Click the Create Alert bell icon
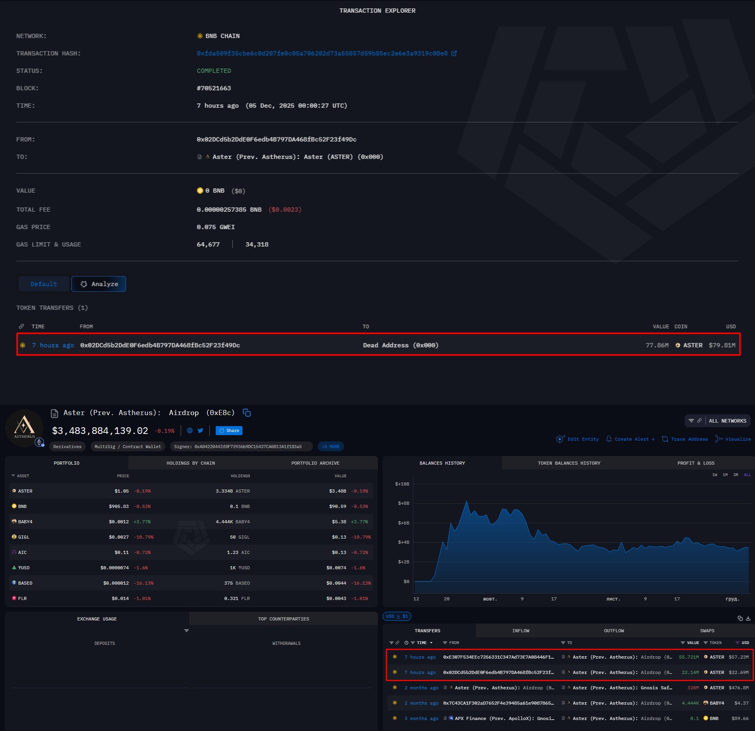Screen dimensions: 755x731 click(x=609, y=439)
